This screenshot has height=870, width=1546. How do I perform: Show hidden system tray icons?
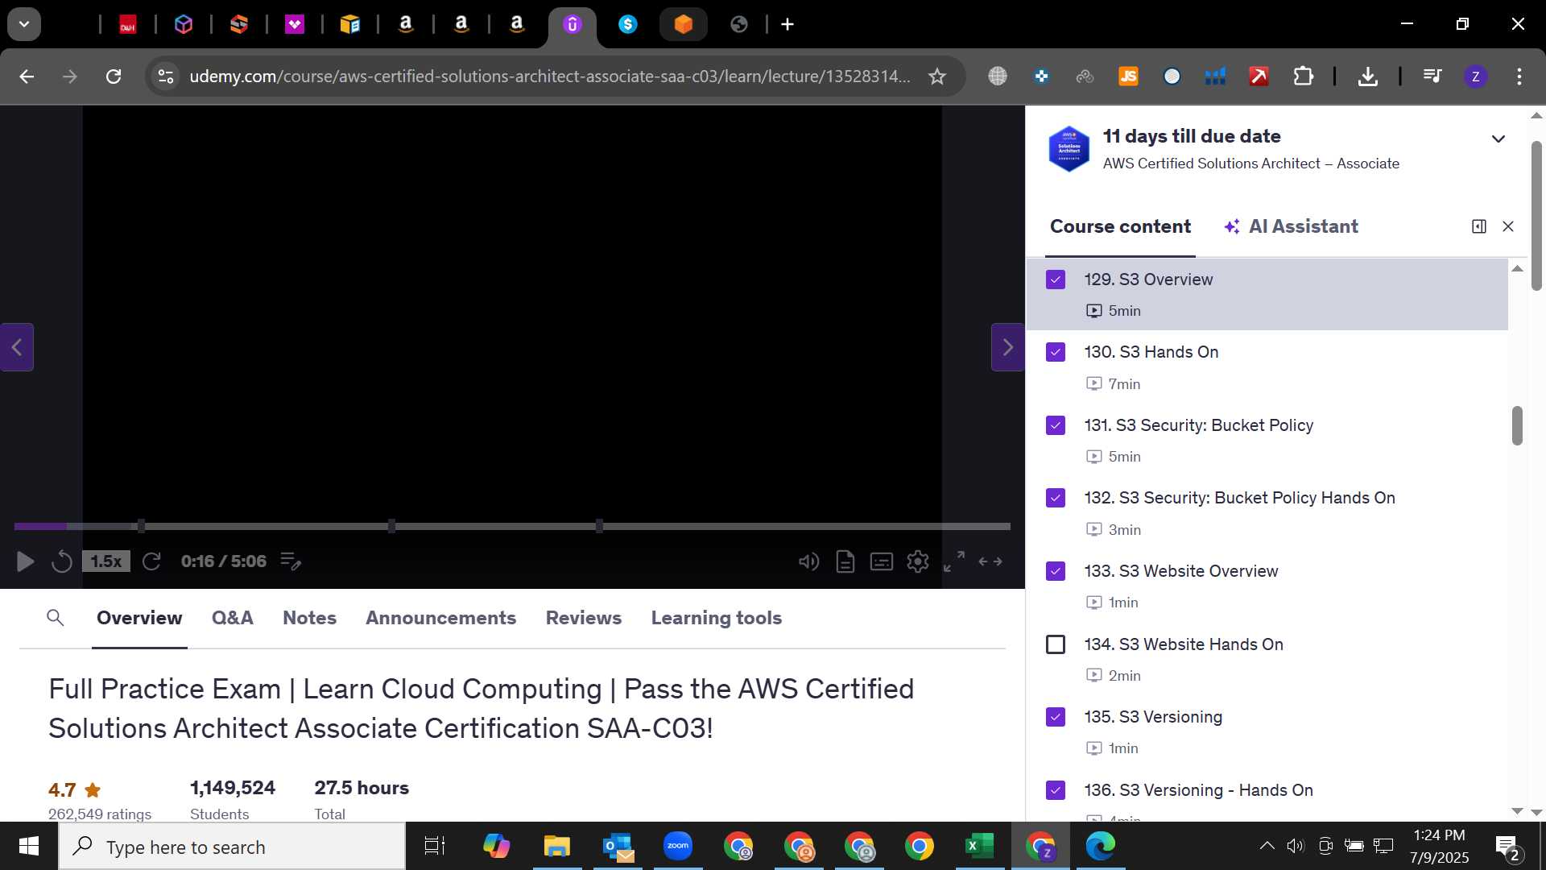[1267, 846]
